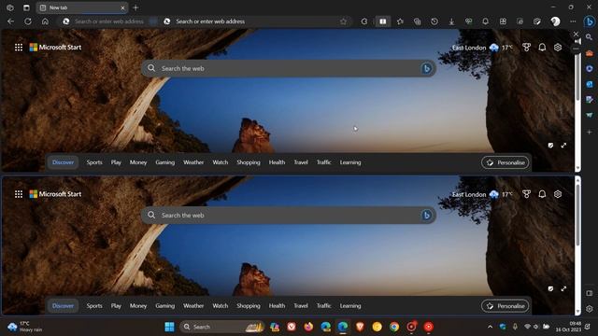Open the Collections toolbar icon
This screenshot has width=598, height=336.
pyautogui.click(x=418, y=21)
